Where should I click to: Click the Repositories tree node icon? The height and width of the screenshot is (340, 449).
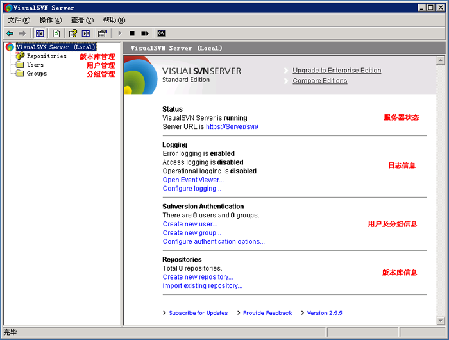21,56
